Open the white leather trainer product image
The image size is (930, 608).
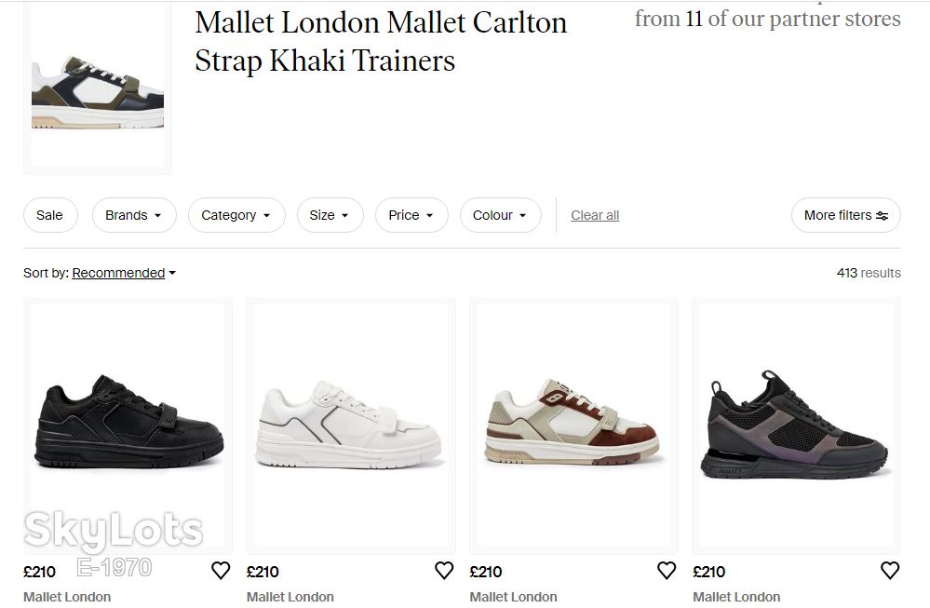click(x=351, y=426)
